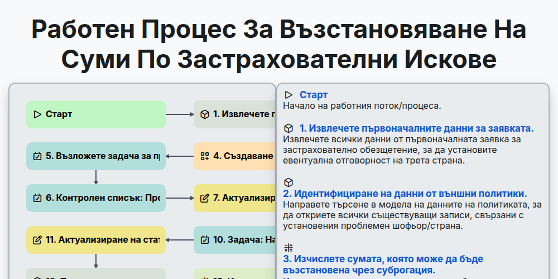Click the checklist icon on node 10
The height and width of the screenshot is (279, 558).
point(205,240)
